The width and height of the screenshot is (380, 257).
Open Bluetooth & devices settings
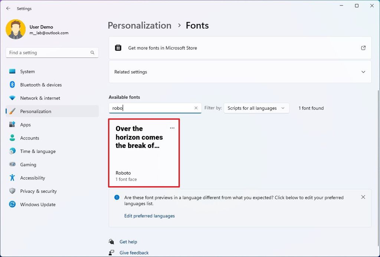pyautogui.click(x=40, y=85)
